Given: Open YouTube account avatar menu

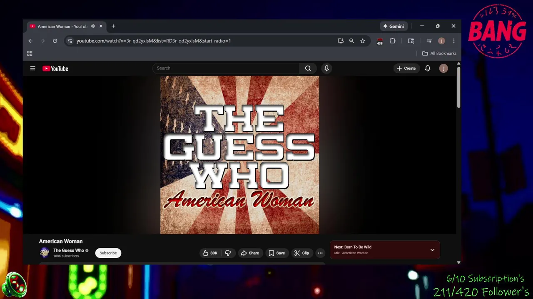Looking at the screenshot, I should pos(443,69).
